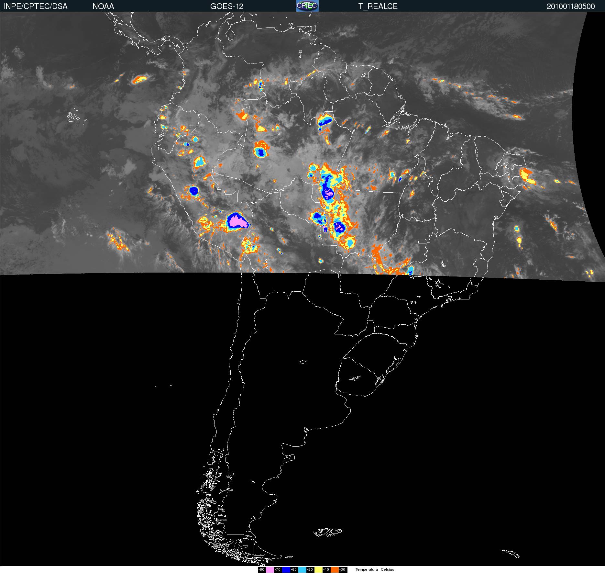Screen dimensions: 605x573
Task: Select the pink legend color swatch
Action: [270, 570]
